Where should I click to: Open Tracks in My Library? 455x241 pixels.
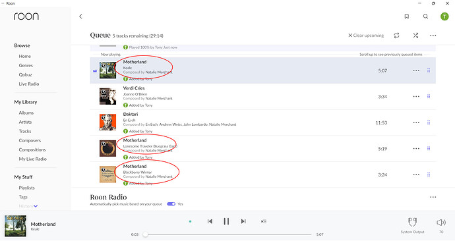(25, 131)
